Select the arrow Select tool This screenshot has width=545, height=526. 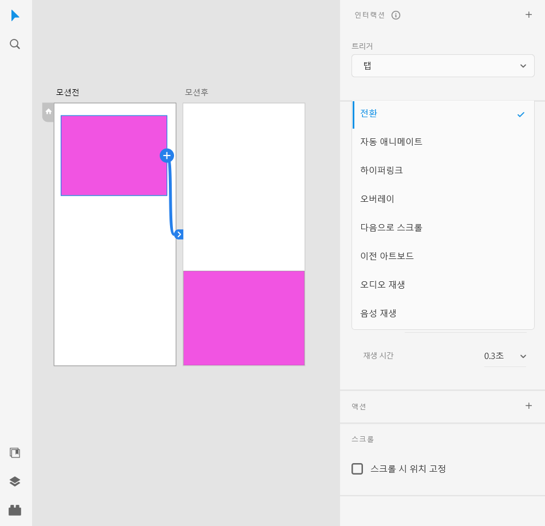[15, 15]
